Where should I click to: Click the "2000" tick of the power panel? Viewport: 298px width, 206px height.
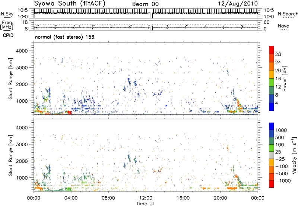22,84
